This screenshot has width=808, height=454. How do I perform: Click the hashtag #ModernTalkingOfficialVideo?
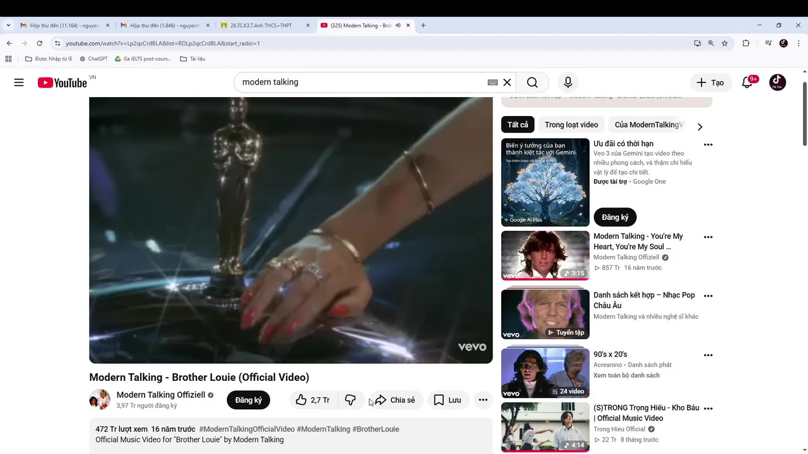tap(247, 429)
